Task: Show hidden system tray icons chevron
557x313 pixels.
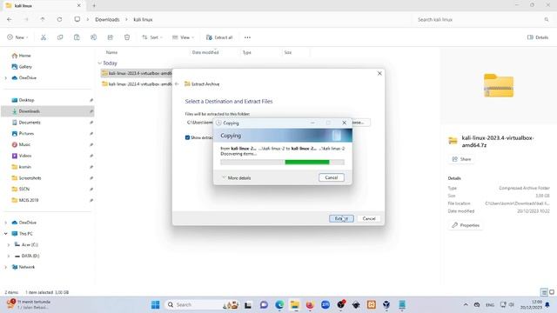Action: (x=466, y=305)
